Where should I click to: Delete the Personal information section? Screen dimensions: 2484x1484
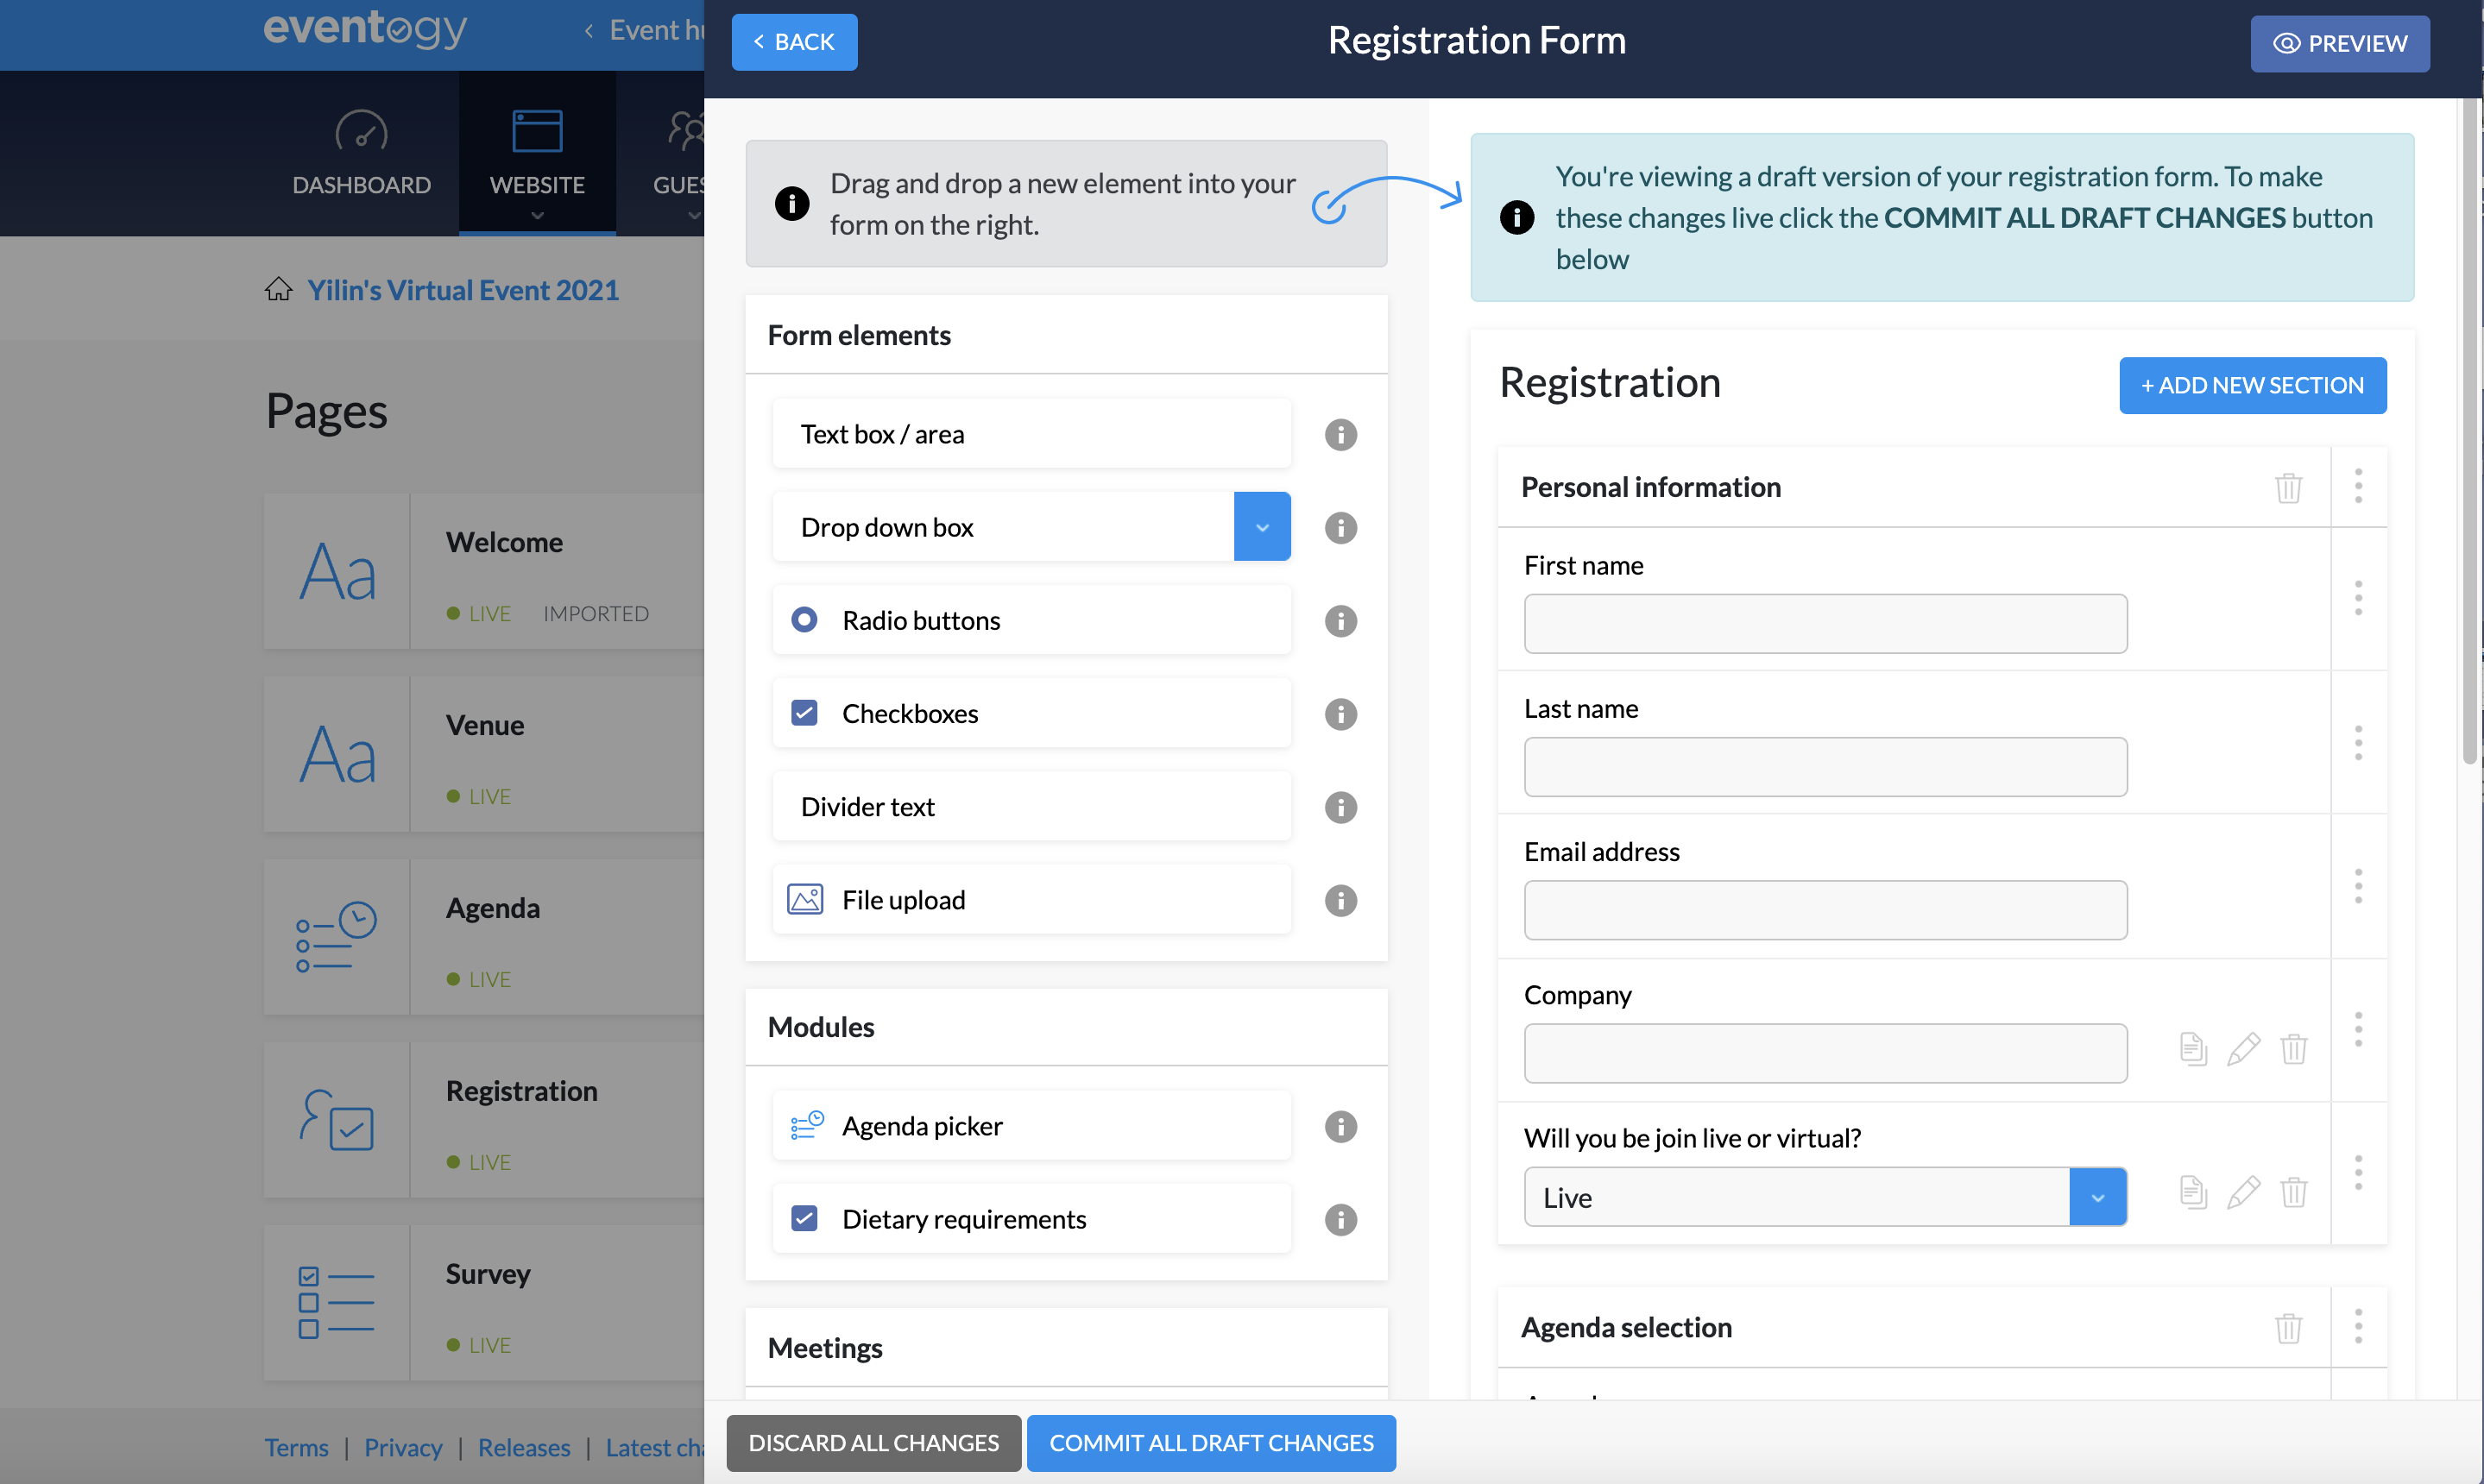tap(2290, 488)
